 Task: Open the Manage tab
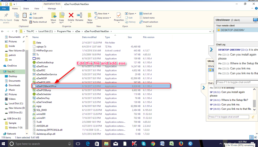click(52, 8)
